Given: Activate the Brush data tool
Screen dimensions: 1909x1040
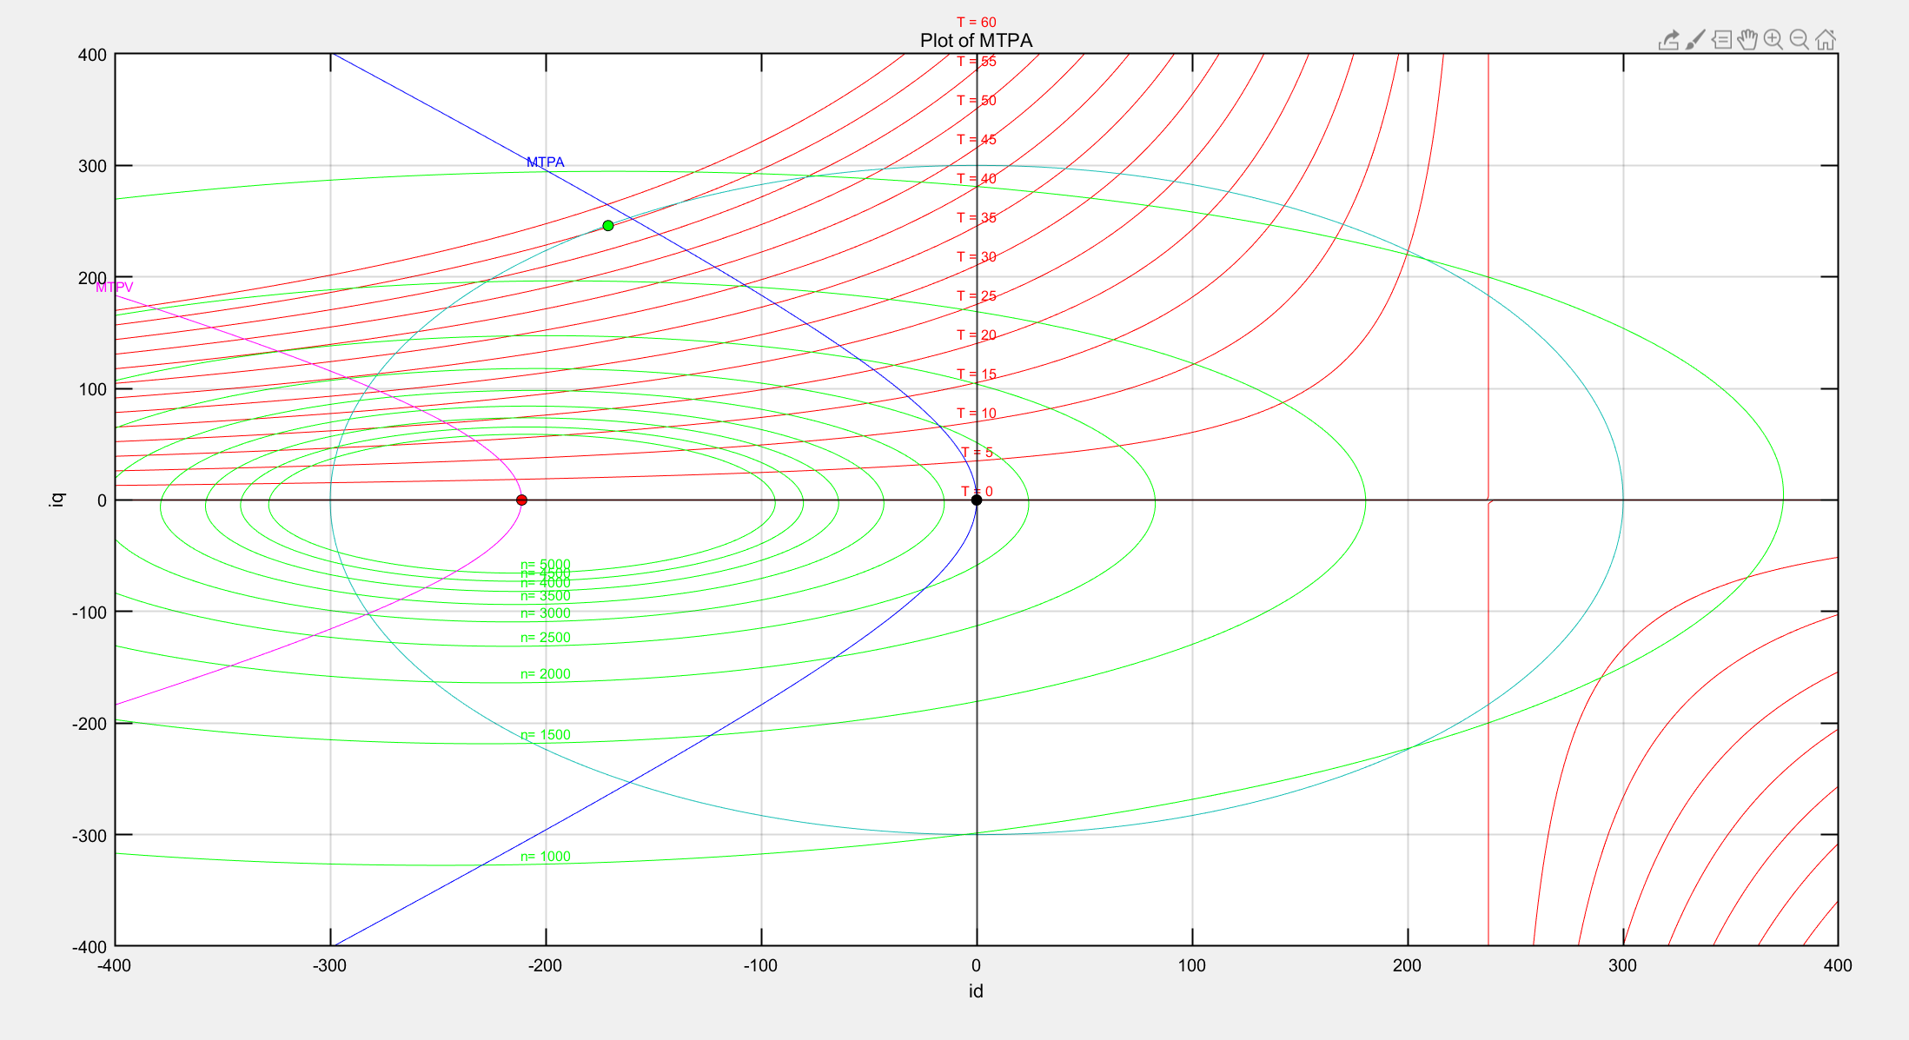Looking at the screenshot, I should pos(1694,40).
